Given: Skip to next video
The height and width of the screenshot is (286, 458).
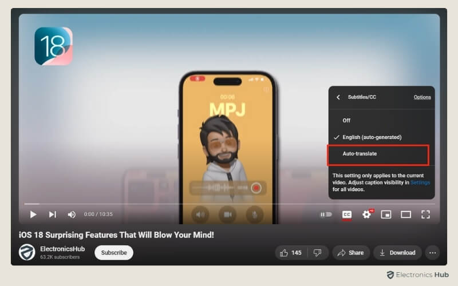Looking at the screenshot, I should click(52, 214).
